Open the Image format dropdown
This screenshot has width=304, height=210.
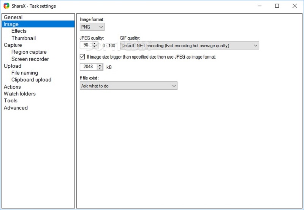pos(92,27)
